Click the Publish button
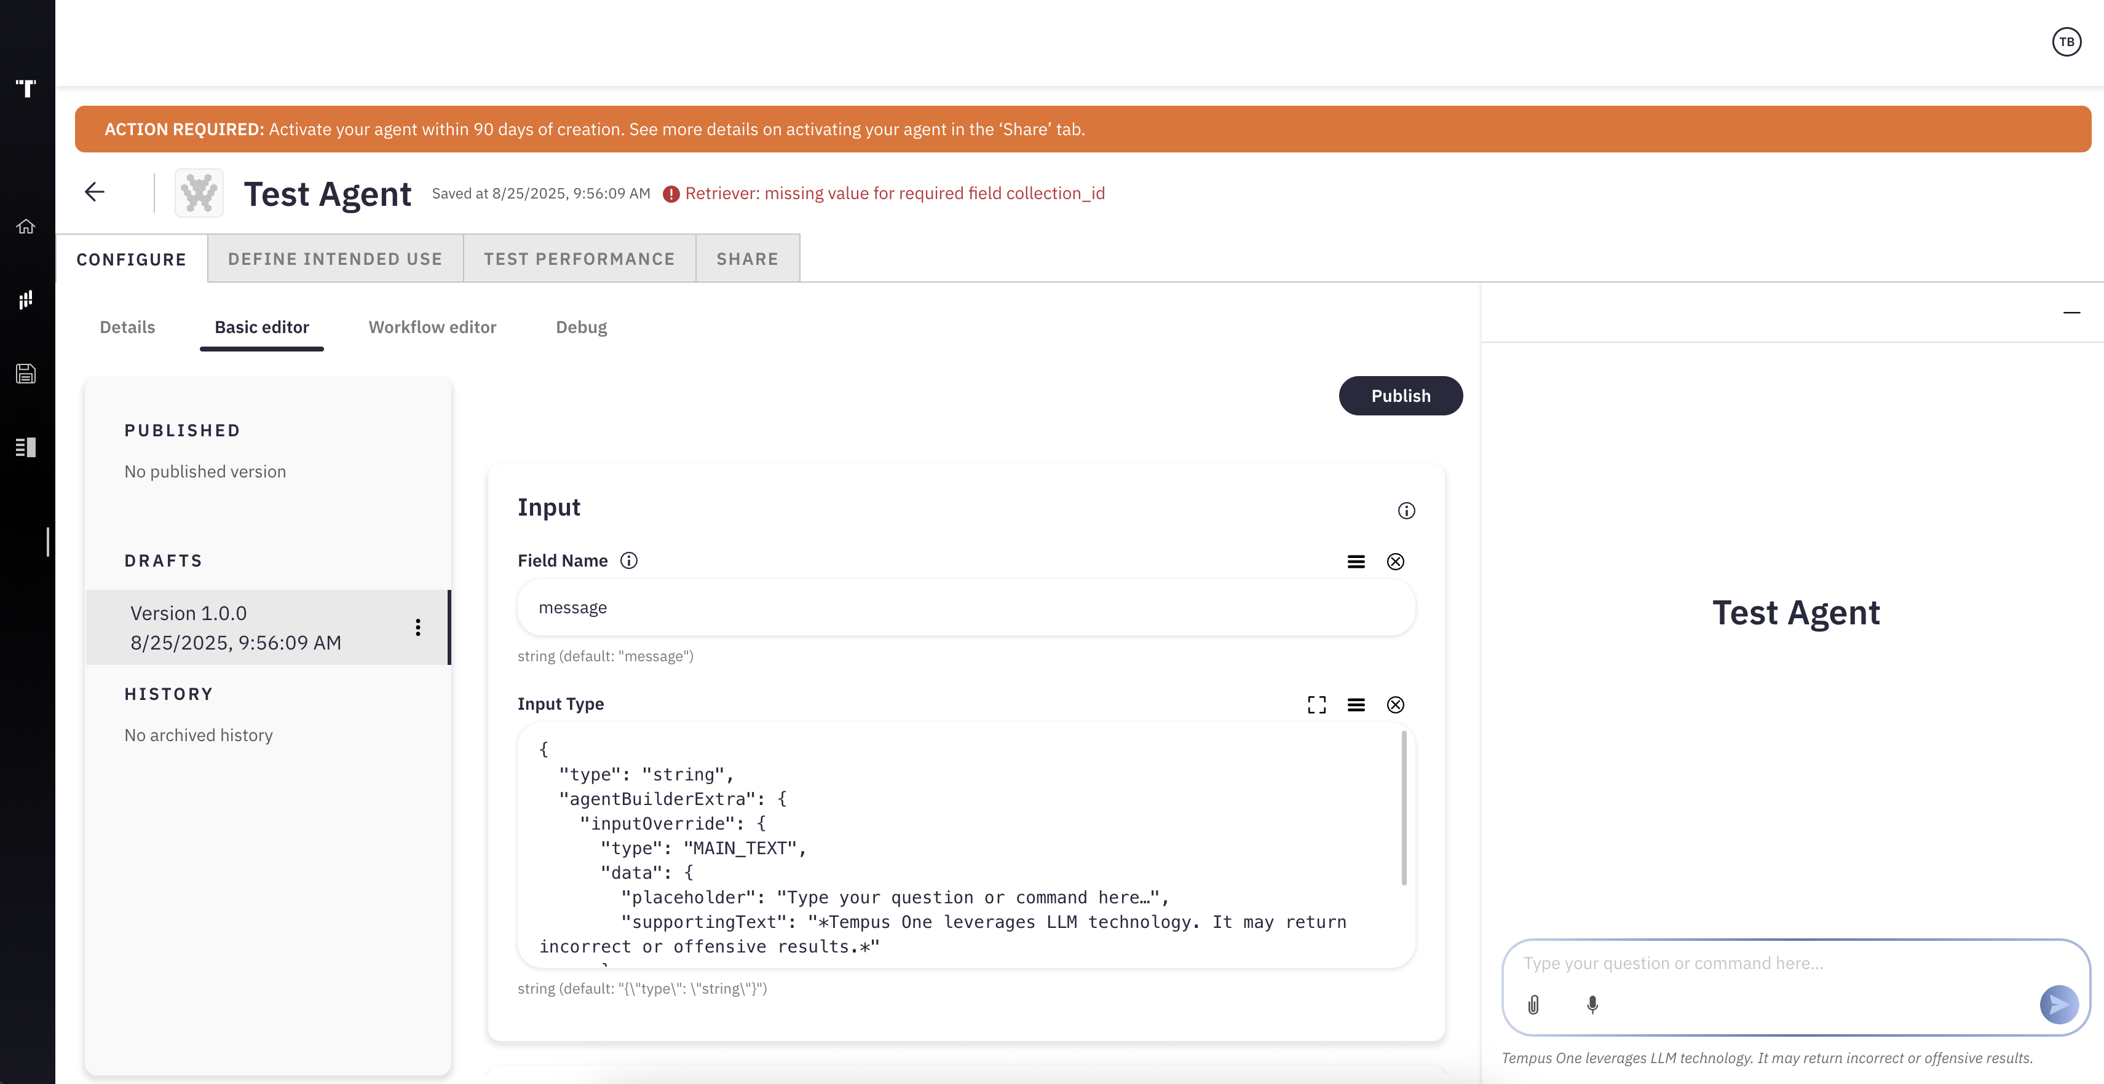This screenshot has width=2104, height=1084. click(1401, 396)
